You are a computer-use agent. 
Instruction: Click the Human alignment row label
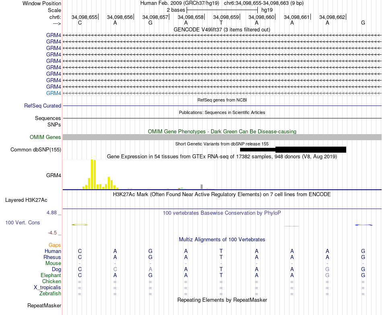coord(53,251)
